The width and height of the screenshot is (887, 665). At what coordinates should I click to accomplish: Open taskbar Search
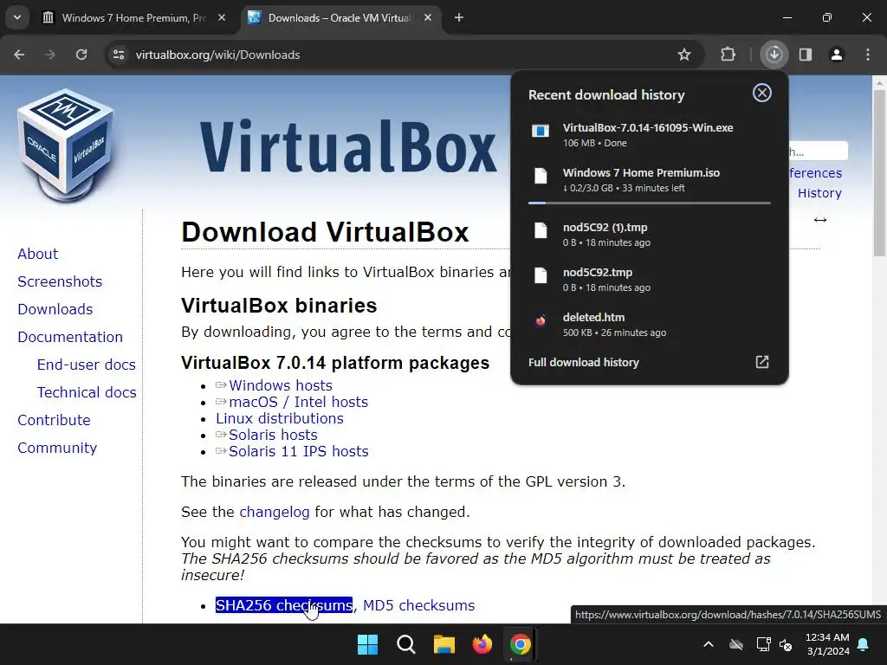click(x=406, y=644)
